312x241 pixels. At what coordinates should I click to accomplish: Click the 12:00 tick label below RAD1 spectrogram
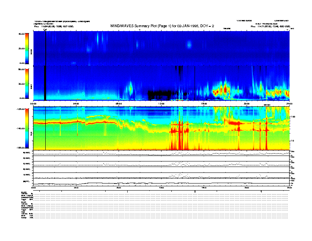pos(162,104)
